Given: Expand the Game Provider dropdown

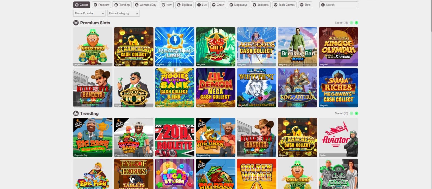Looking at the screenshot, I should (x=89, y=13).
